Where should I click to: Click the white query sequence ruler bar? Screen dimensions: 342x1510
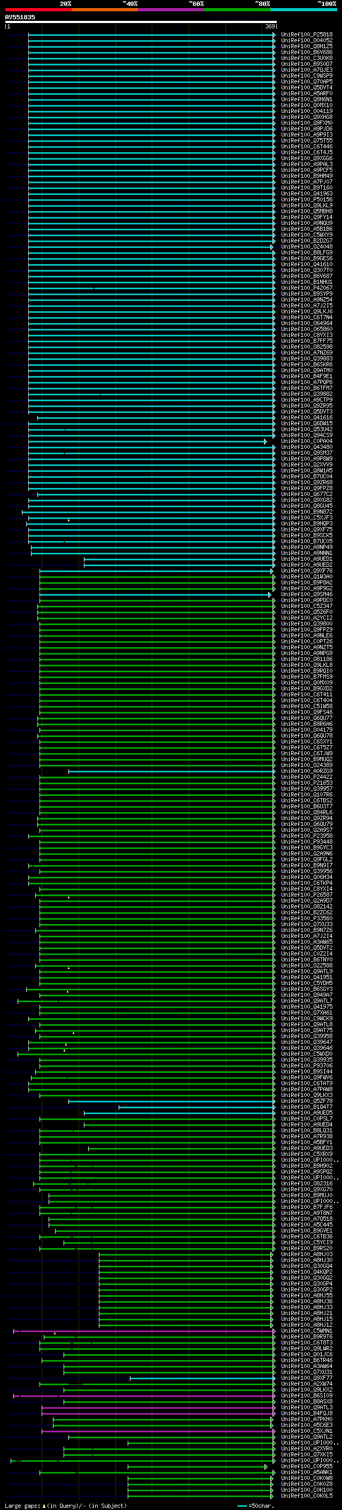(141, 21)
